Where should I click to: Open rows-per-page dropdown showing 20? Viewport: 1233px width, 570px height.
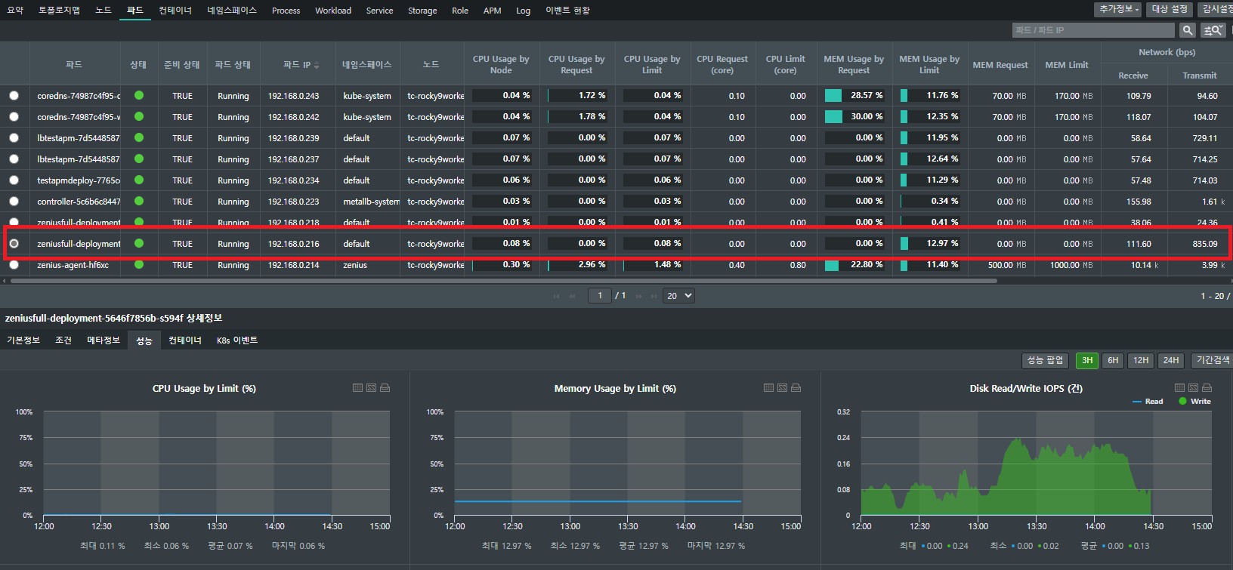click(x=678, y=296)
